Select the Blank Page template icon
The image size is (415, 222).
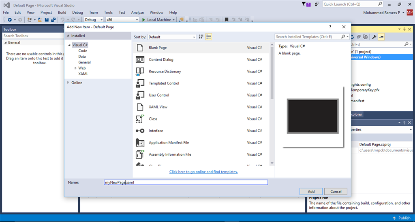point(140,48)
